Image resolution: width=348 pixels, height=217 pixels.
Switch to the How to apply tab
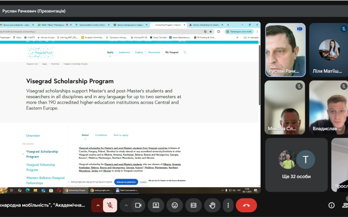[121, 135]
